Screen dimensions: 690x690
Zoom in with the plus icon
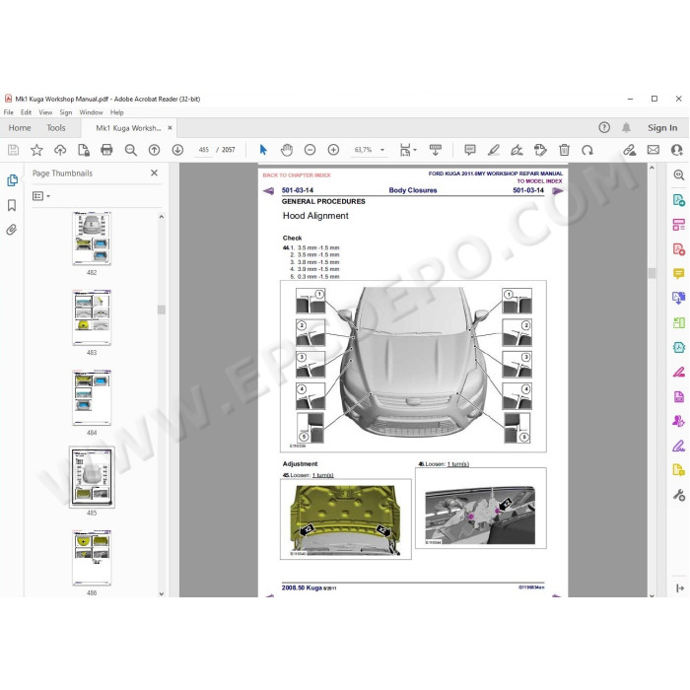click(x=333, y=150)
